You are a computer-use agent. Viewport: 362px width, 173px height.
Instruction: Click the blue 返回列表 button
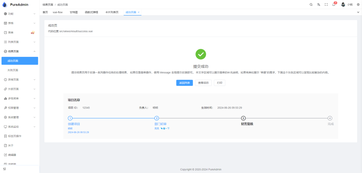click(184, 83)
